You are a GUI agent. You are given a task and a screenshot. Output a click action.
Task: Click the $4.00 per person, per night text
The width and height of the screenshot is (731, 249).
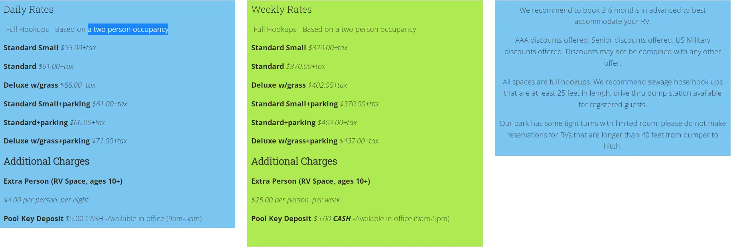(46, 200)
